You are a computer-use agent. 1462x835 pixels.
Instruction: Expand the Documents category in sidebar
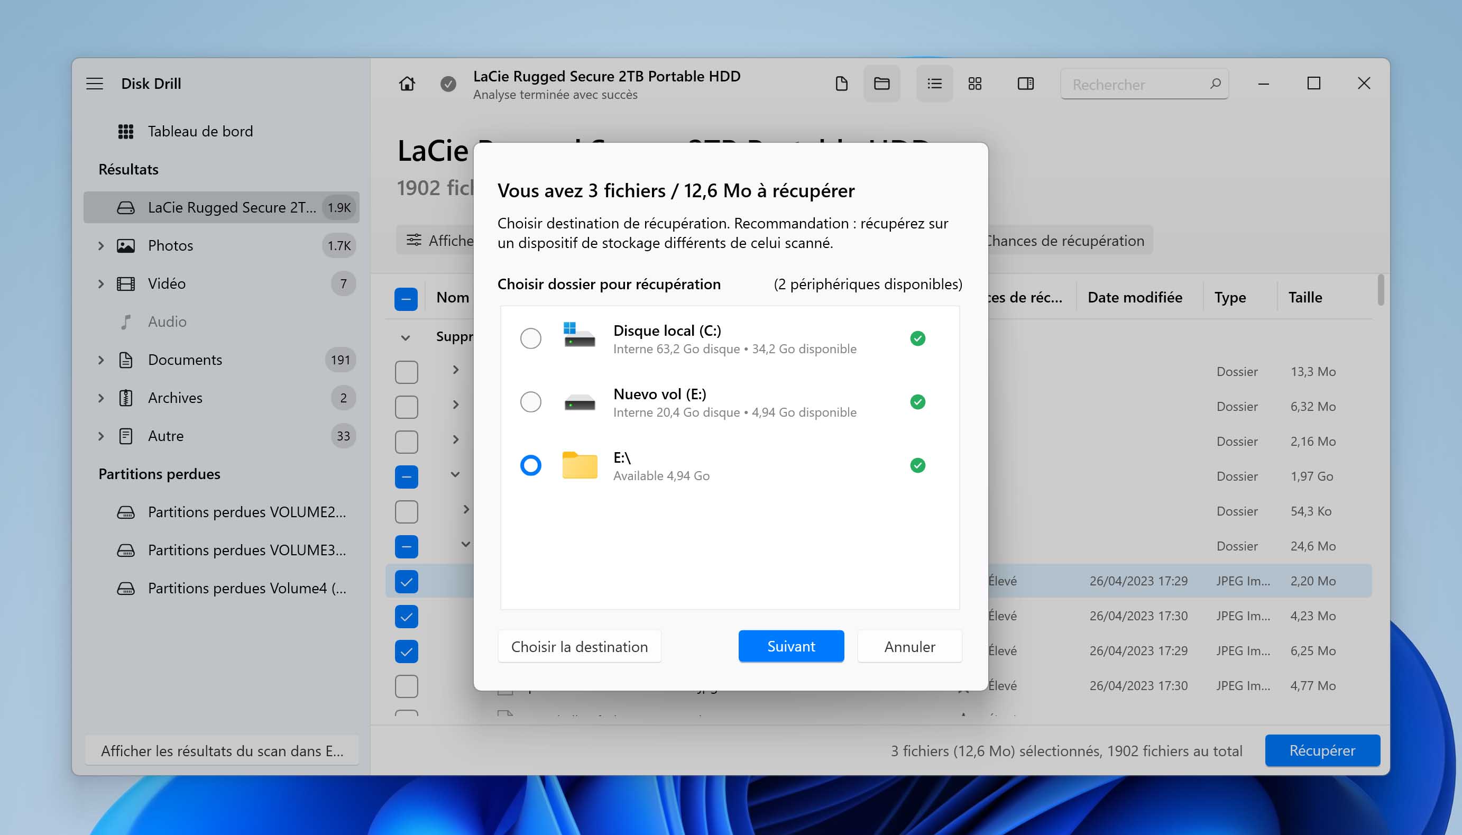100,359
